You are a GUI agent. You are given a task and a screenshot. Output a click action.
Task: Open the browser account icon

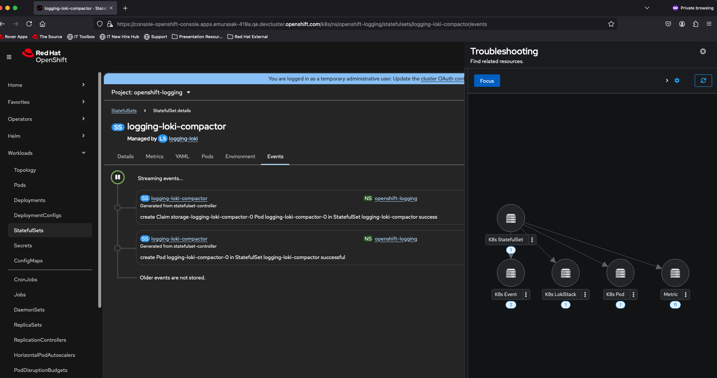click(682, 24)
